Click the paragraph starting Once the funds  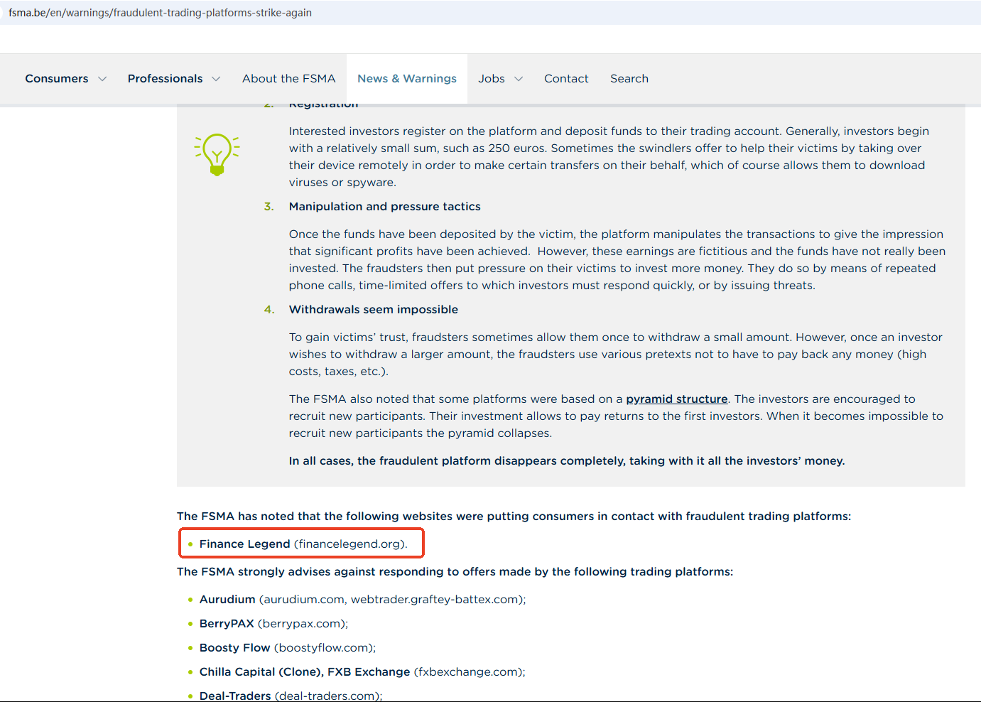coord(617,260)
